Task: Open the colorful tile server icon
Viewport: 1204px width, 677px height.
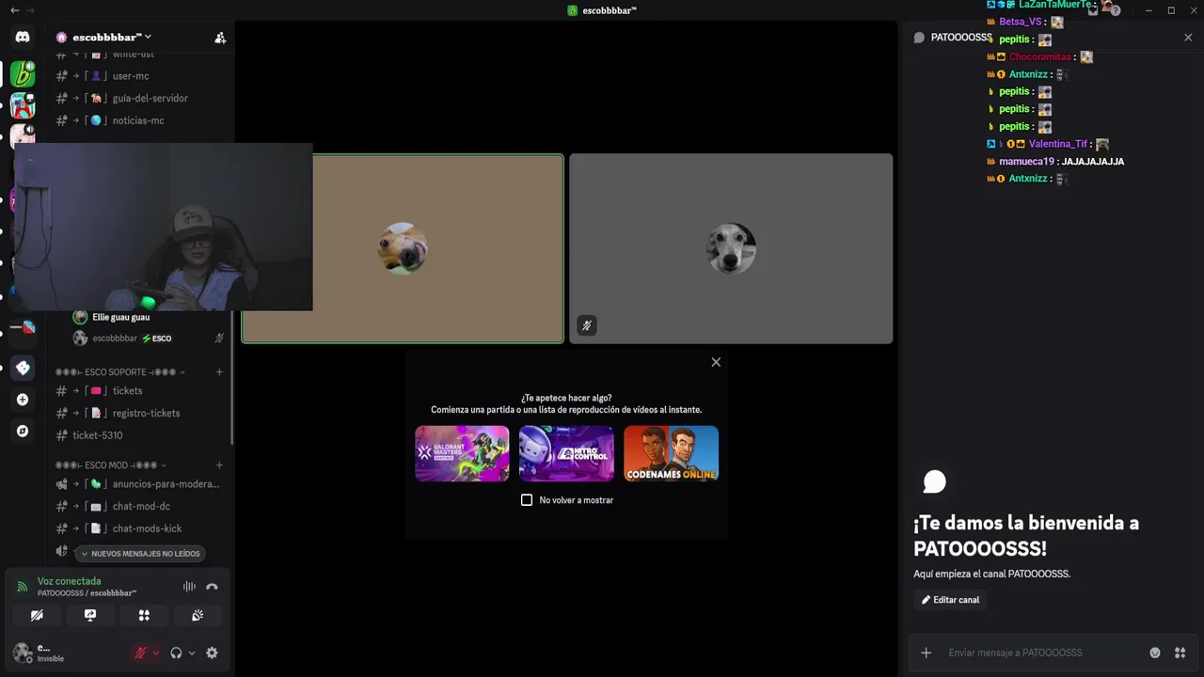Action: (x=23, y=104)
